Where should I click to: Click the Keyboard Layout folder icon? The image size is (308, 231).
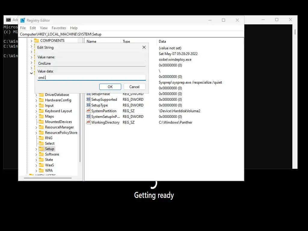click(x=41, y=111)
